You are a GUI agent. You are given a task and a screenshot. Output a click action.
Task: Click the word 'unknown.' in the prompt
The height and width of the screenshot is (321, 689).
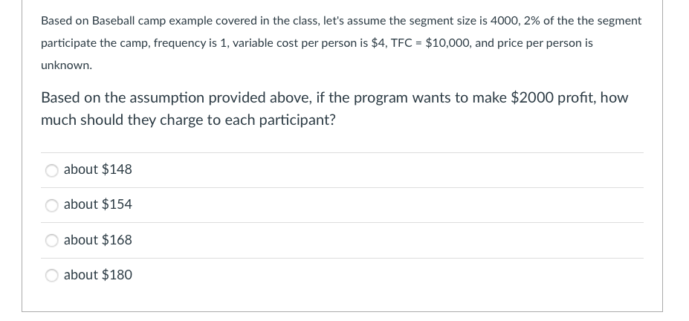66,65
